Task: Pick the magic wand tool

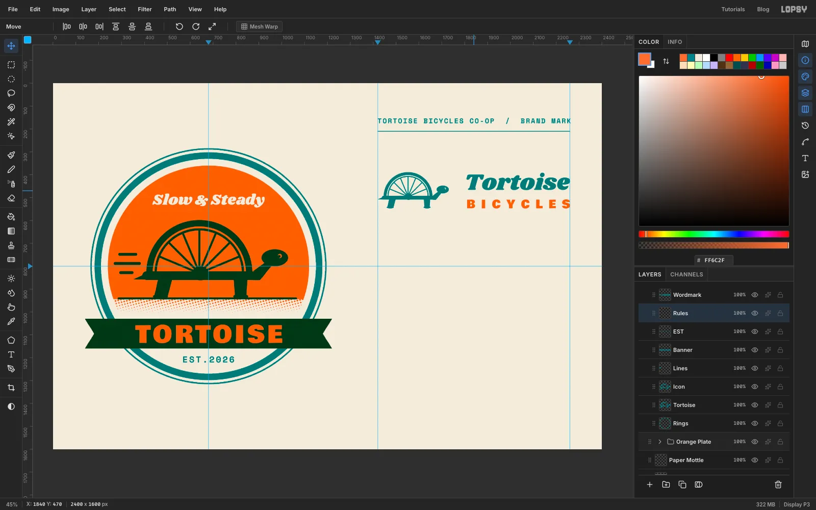Action: click(x=11, y=122)
